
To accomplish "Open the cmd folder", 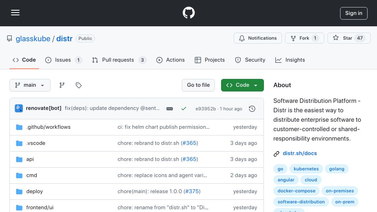I will coord(31,175).
